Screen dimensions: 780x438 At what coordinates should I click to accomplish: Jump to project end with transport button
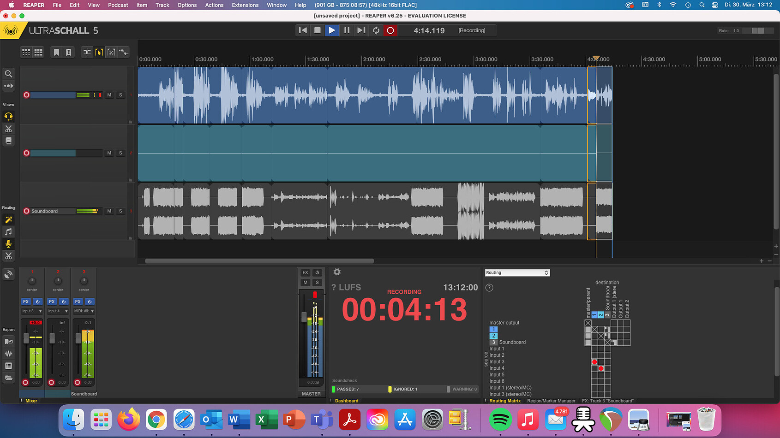pyautogui.click(x=361, y=30)
